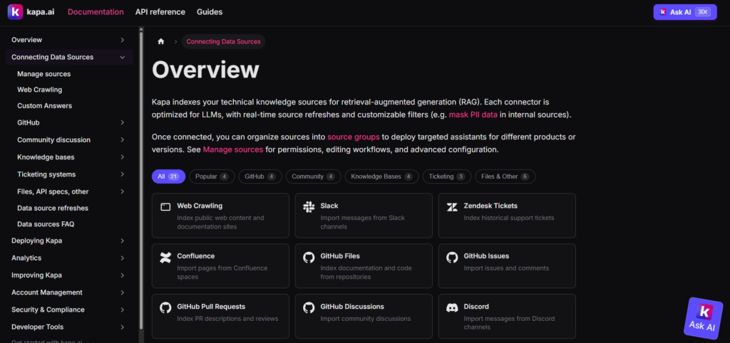The width and height of the screenshot is (730, 343).
Task: Click the Zendesk Tickets logo icon
Action: click(452, 206)
